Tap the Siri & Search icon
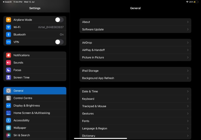Image resolution: width=201 pixels, height=140 pixels. coord(9,135)
